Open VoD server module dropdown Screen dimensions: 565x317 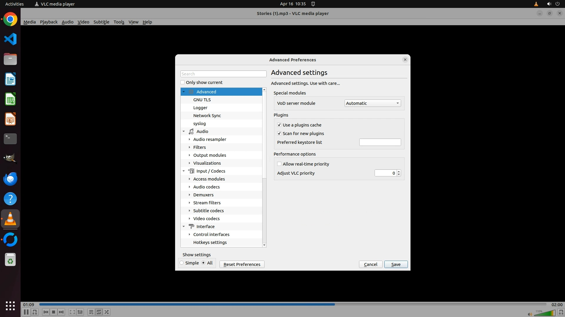tap(372, 103)
